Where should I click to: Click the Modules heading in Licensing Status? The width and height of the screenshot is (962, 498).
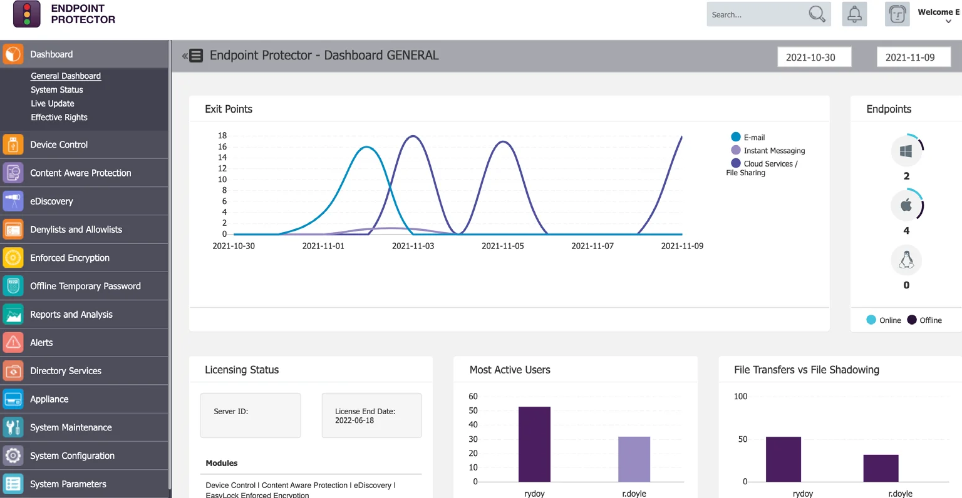222,463
